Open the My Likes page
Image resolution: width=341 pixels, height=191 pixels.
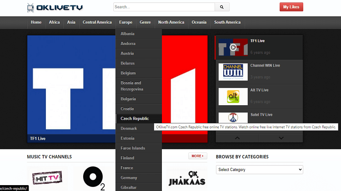291,7
